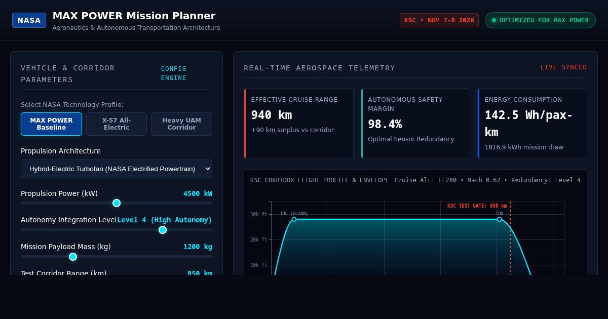The height and width of the screenshot is (319, 608).
Task: Click the KSC TEST GATE 850 km label
Action: click(x=477, y=206)
